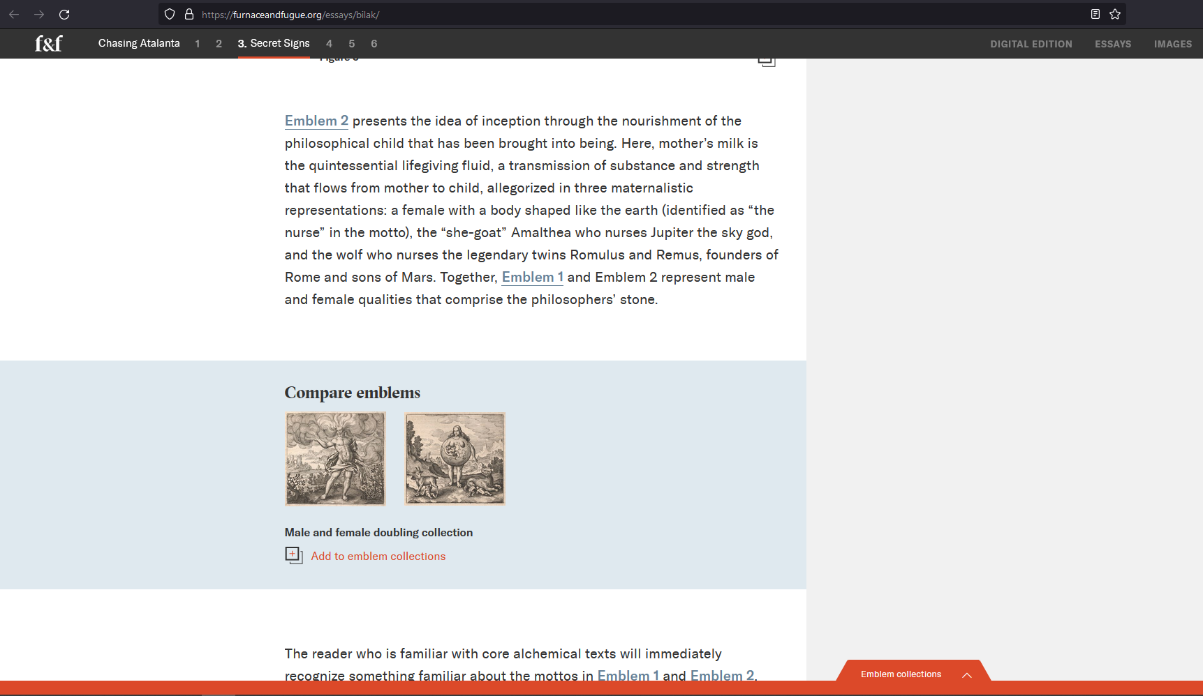Viewport: 1203px width, 696px height.
Task: Click the Compare emblems heading
Action: [x=353, y=393]
